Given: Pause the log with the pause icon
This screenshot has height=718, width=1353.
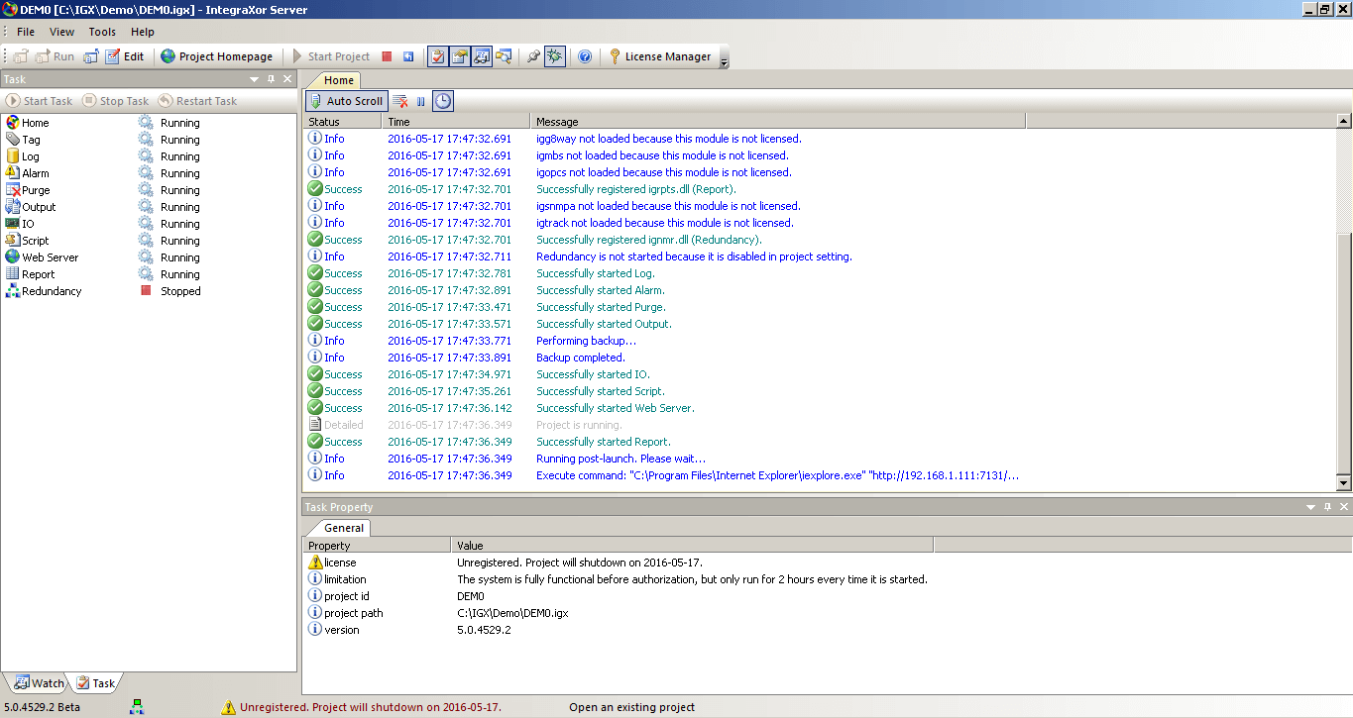Looking at the screenshot, I should tap(420, 101).
